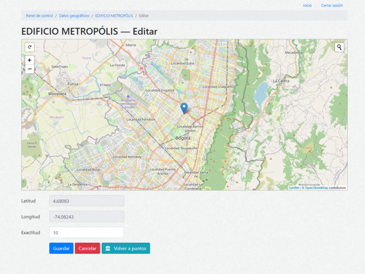Screen dimensions: 365x274
Task: Open the Leaflet attribution link
Action: (294, 188)
